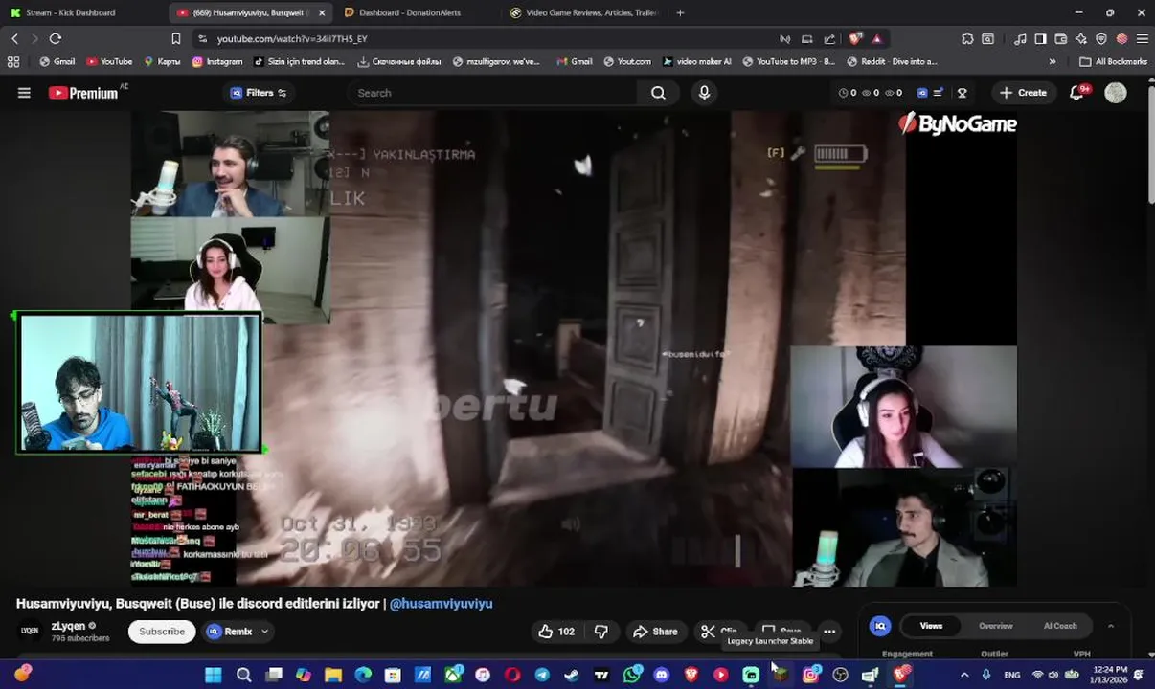Open the video maker AI bookmark
Image resolution: width=1155 pixels, height=689 pixels.
pyautogui.click(x=697, y=61)
